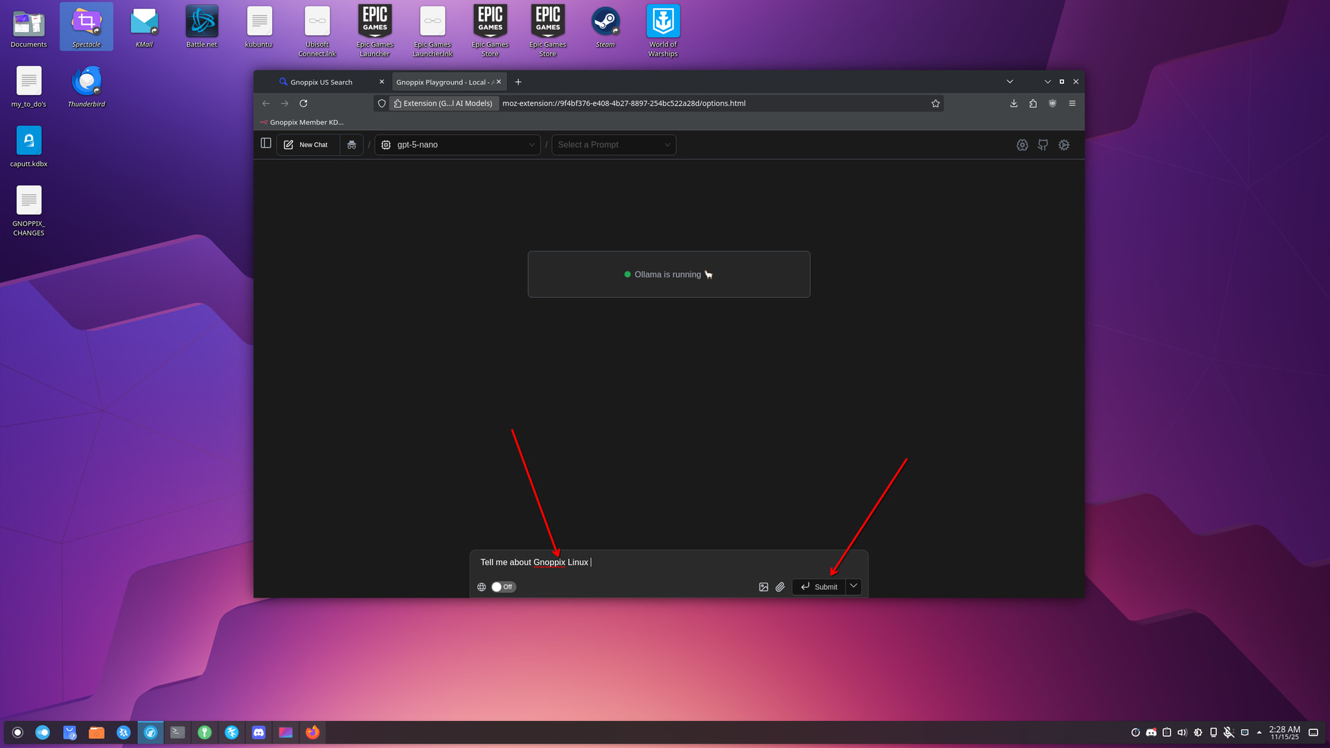Open temporary incognito chat icon
Image resolution: width=1330 pixels, height=748 pixels.
352,145
